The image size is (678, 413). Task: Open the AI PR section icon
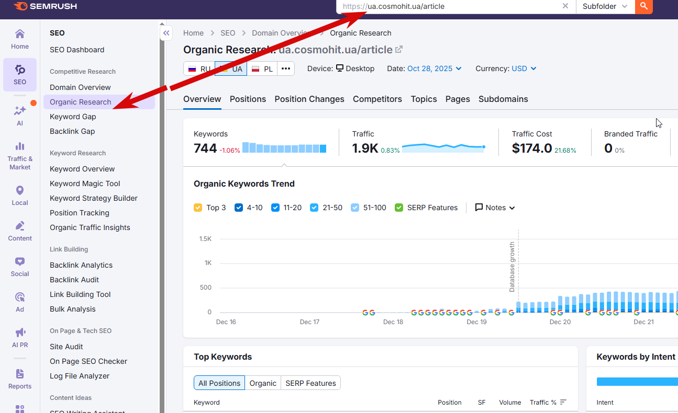tap(20, 337)
